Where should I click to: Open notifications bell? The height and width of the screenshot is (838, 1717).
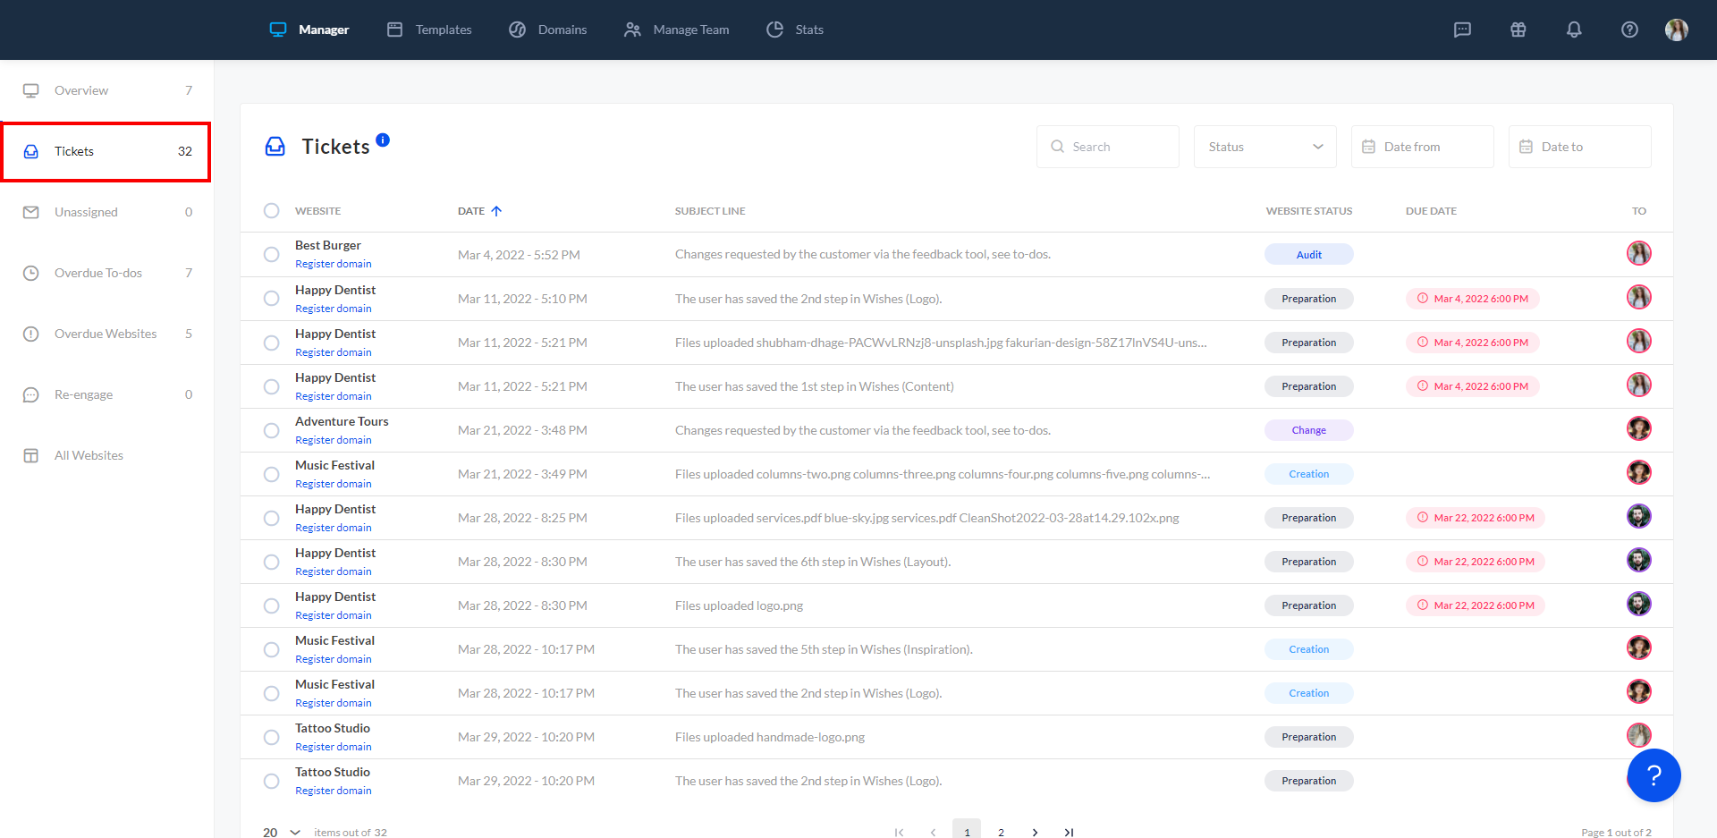point(1574,30)
